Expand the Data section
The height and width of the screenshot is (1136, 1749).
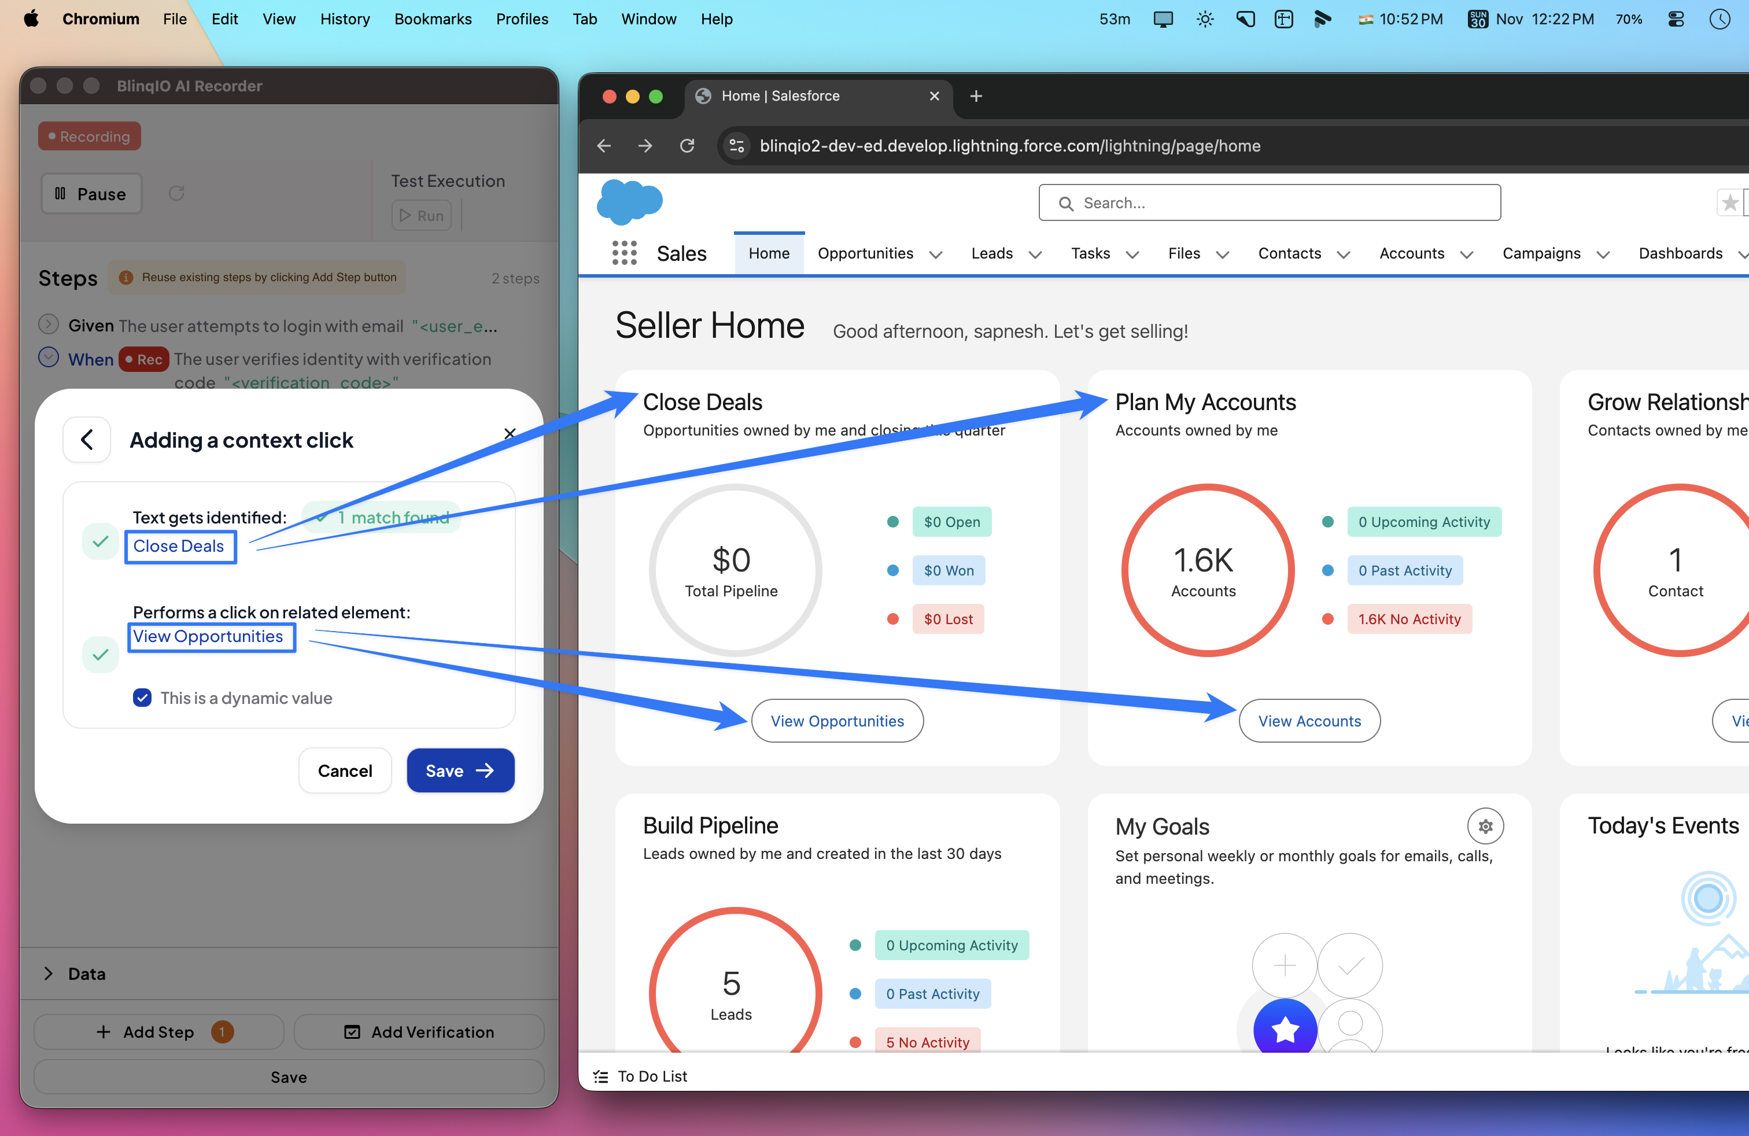click(x=49, y=973)
